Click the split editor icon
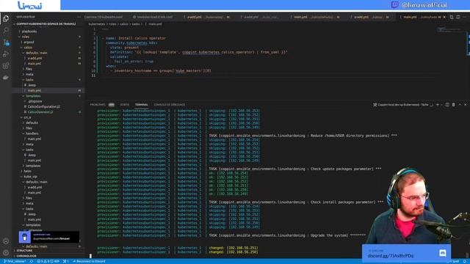Image resolution: width=470 pixels, height=264 pixels. click(x=458, y=17)
